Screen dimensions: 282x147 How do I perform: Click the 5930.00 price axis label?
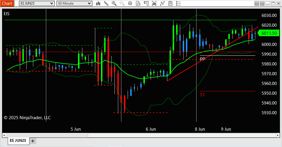[x=269, y=113]
